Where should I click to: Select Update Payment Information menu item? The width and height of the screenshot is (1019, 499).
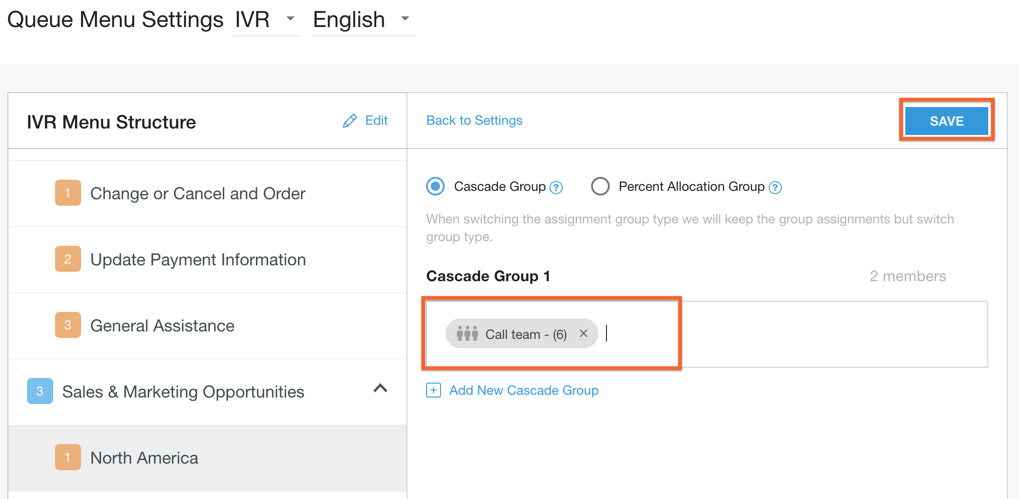coord(198,260)
